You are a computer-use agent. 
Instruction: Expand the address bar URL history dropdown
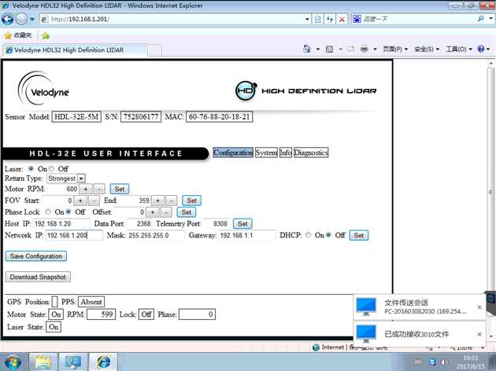coord(307,20)
